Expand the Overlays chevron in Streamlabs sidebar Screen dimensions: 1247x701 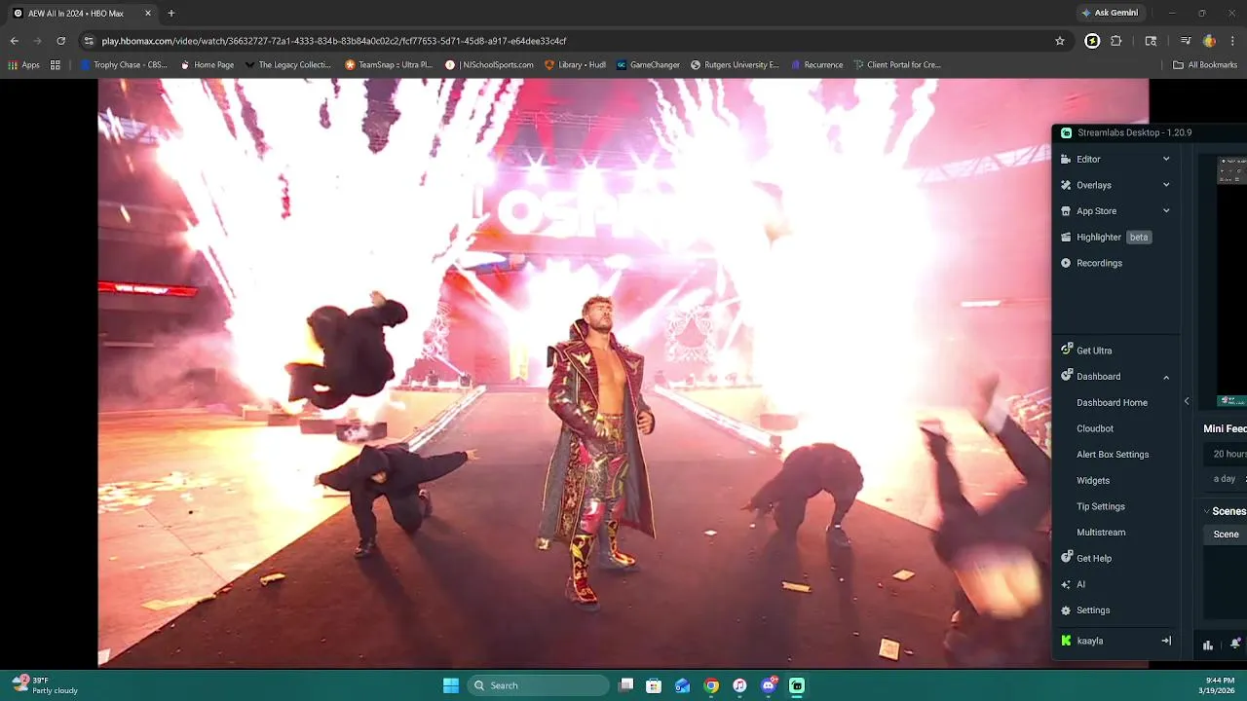1166,185
